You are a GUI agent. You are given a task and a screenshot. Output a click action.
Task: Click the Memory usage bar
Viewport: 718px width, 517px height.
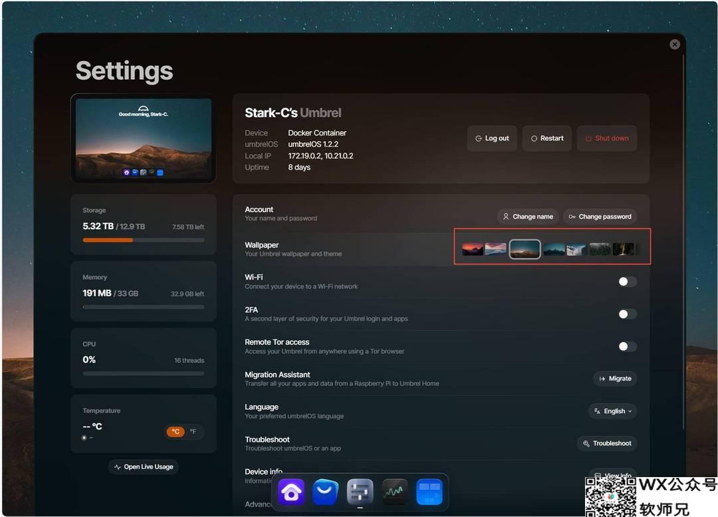pyautogui.click(x=144, y=307)
